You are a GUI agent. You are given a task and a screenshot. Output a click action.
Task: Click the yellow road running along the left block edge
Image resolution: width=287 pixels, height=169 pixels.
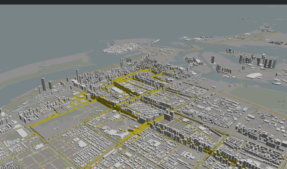point(46,120)
